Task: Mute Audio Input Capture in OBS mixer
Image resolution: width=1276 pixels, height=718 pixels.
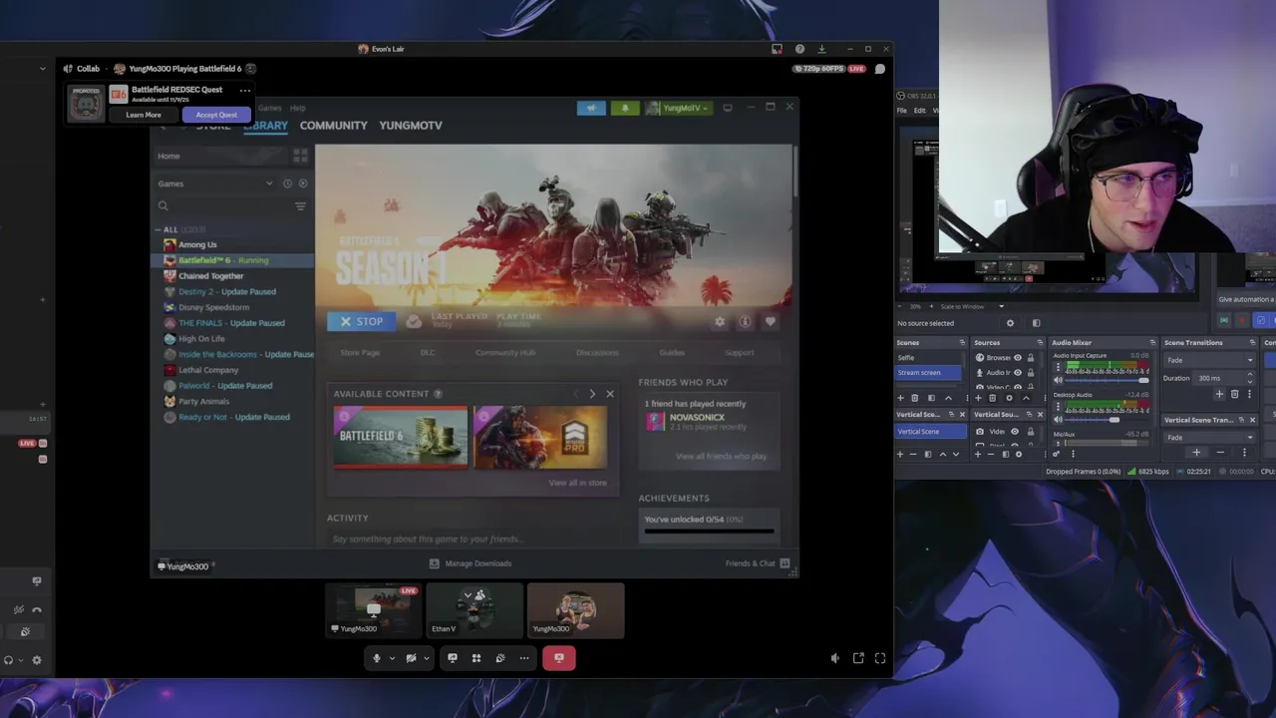Action: click(x=1059, y=380)
